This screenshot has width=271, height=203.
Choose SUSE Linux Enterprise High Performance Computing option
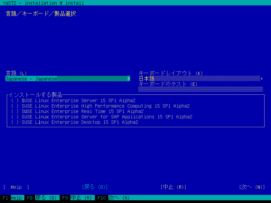coord(15,106)
